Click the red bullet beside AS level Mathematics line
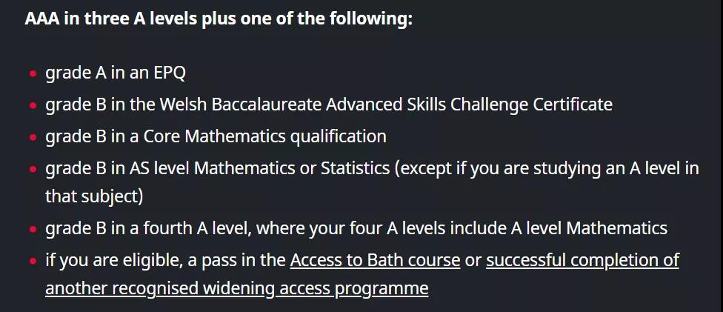The image size is (723, 312). [x=33, y=169]
